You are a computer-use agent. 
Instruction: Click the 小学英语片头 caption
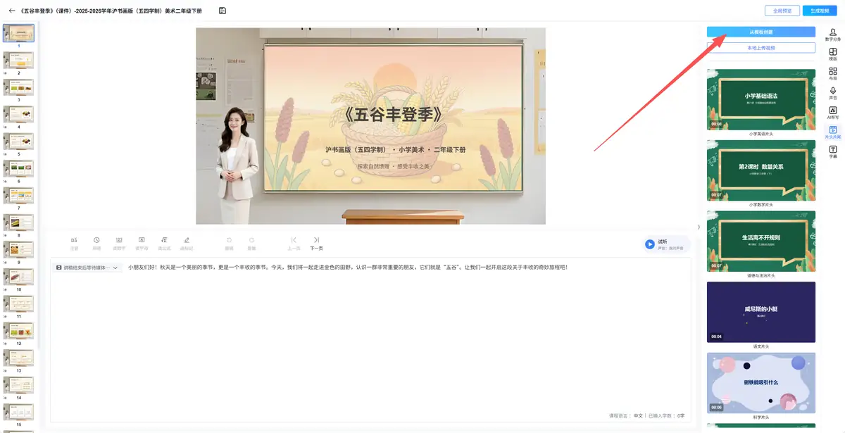(761, 133)
